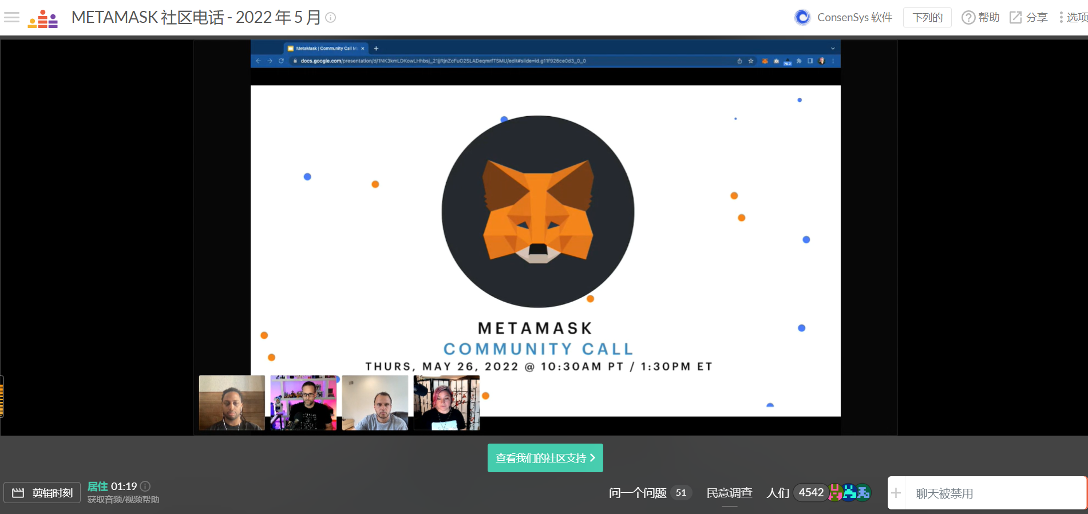Click 查看我们的社区支持 green button
This screenshot has width=1088, height=514.
tap(545, 458)
